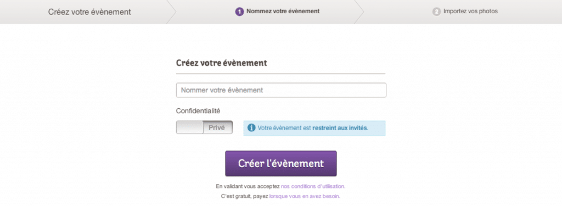Click the 'C'est gratuit, payez' text

tap(244, 196)
